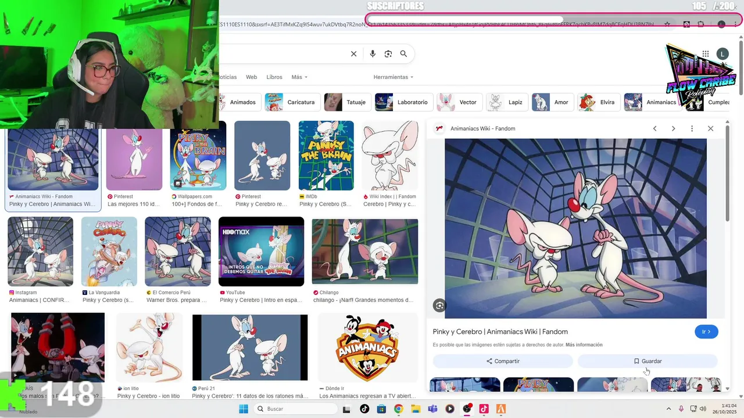
Task: Open more options in image preview panel
Action: pos(692,128)
